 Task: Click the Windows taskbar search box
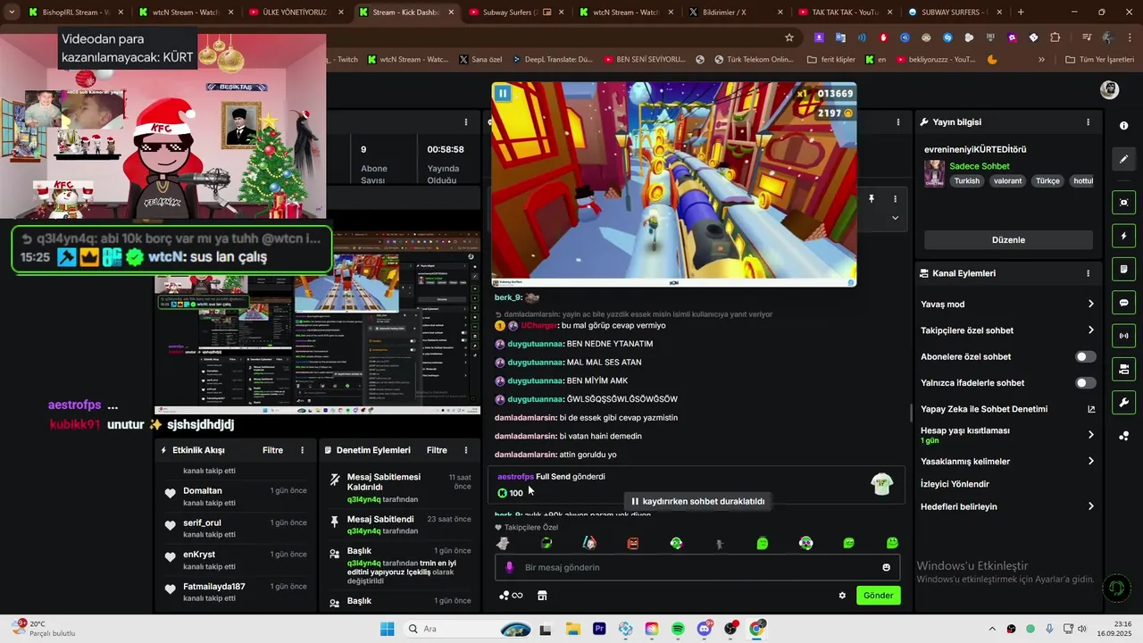(x=466, y=629)
